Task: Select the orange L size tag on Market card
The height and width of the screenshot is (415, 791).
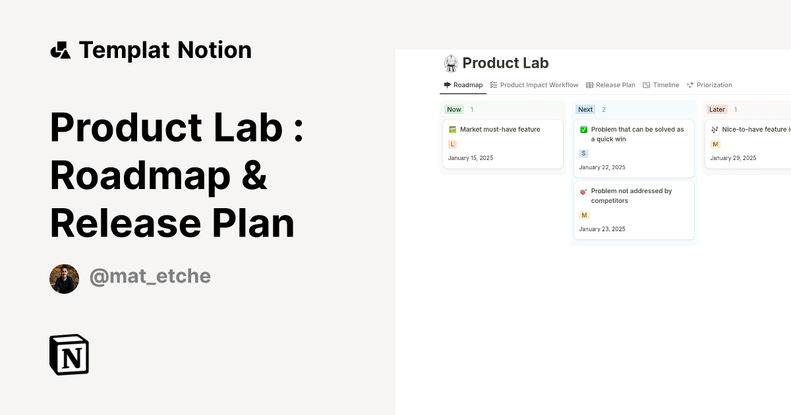Action: click(453, 144)
